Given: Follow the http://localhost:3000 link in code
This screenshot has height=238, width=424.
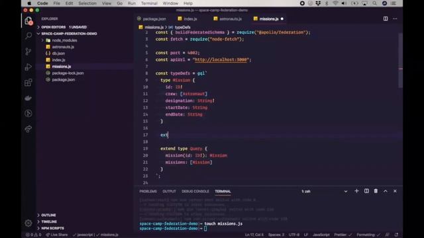Looking at the screenshot, I should click(221, 59).
